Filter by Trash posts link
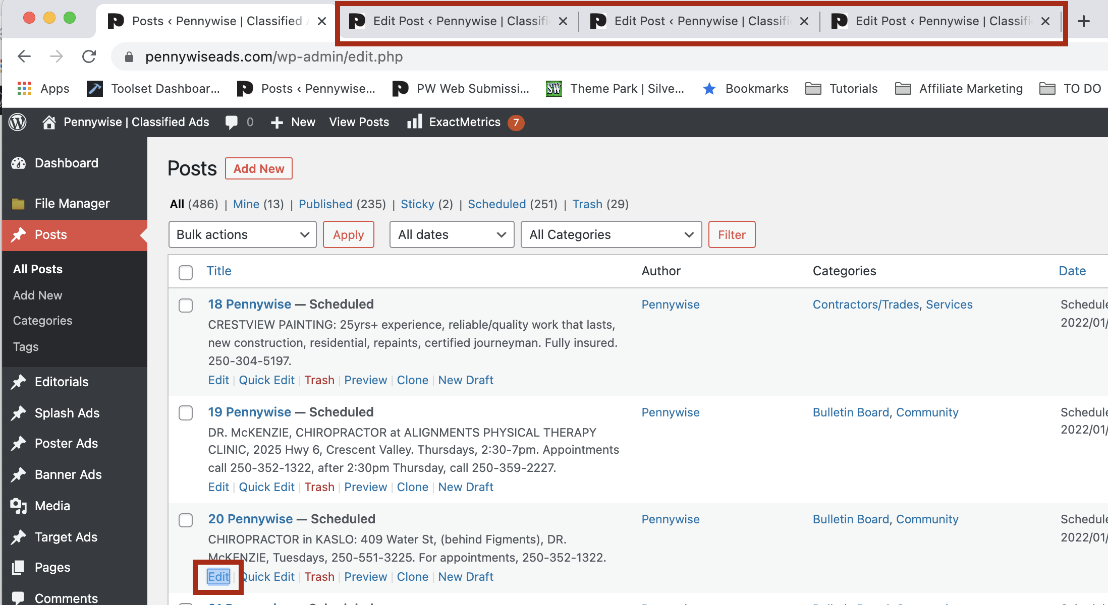The height and width of the screenshot is (605, 1108). pos(587,204)
